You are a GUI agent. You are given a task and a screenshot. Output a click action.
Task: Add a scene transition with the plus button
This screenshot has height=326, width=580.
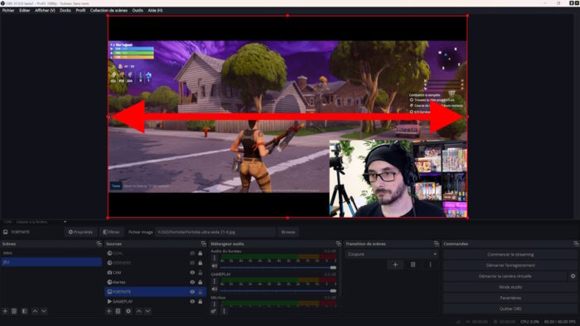[x=395, y=264]
